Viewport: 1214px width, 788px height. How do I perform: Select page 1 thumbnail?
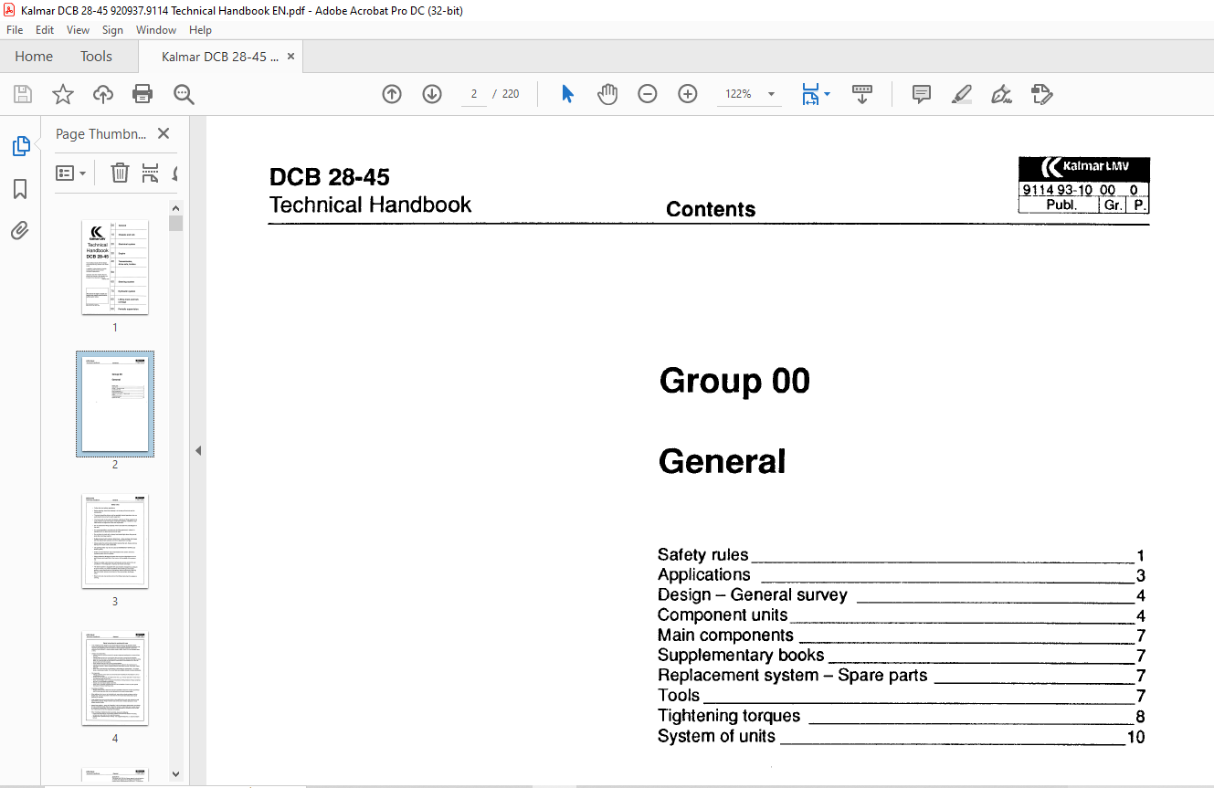pyautogui.click(x=115, y=267)
